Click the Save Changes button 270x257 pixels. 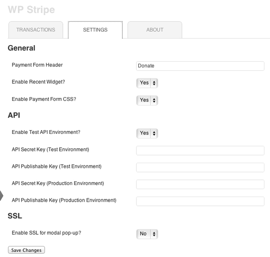tap(27, 250)
